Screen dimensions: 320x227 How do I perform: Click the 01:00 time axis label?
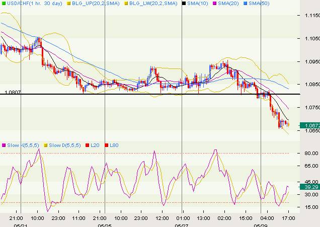pos(183,218)
